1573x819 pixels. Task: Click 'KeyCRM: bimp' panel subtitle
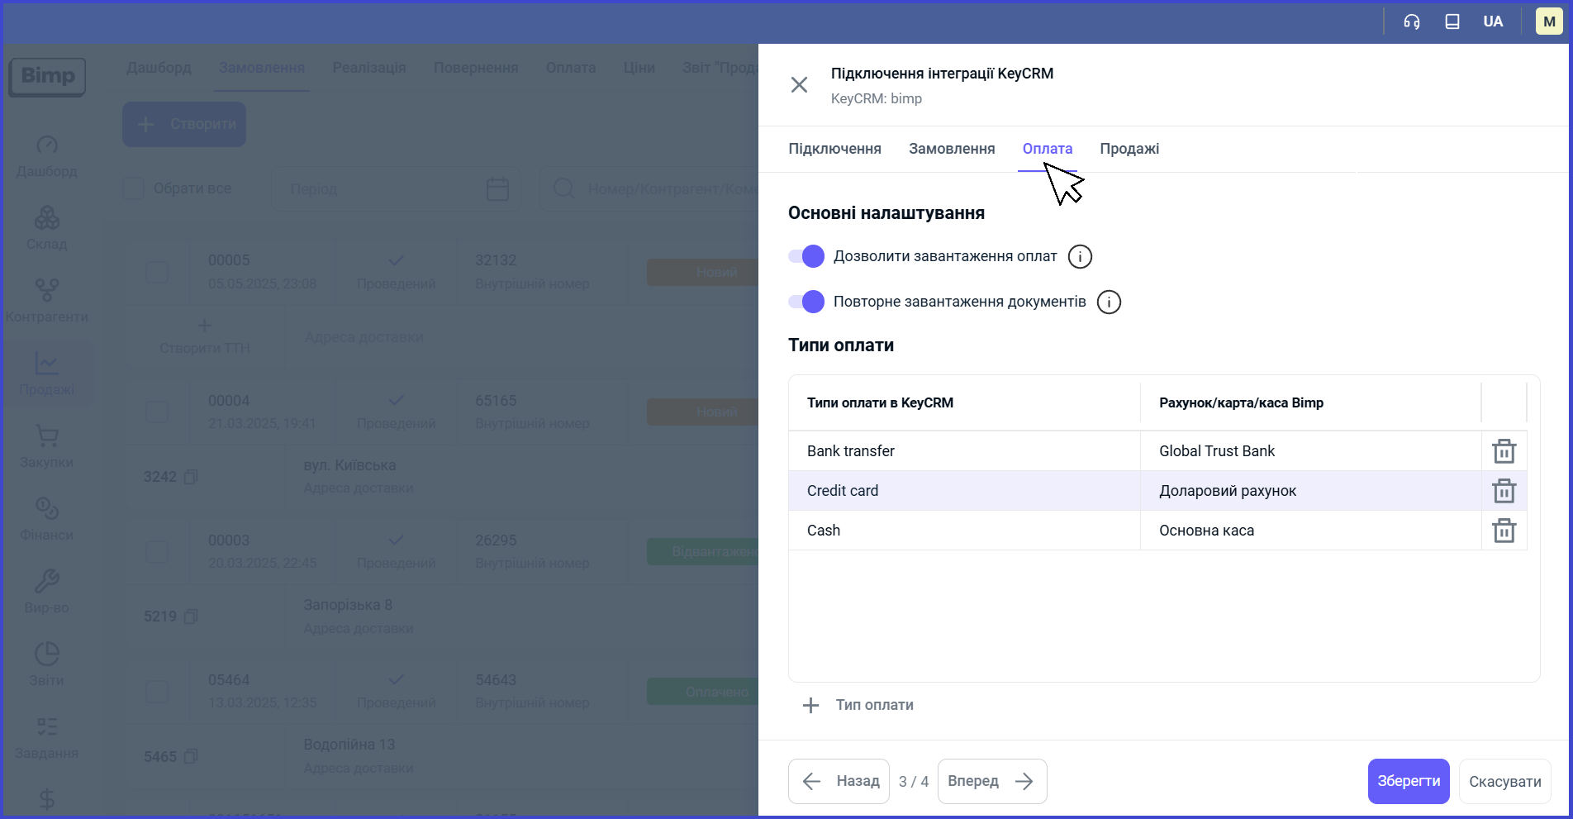[877, 98]
